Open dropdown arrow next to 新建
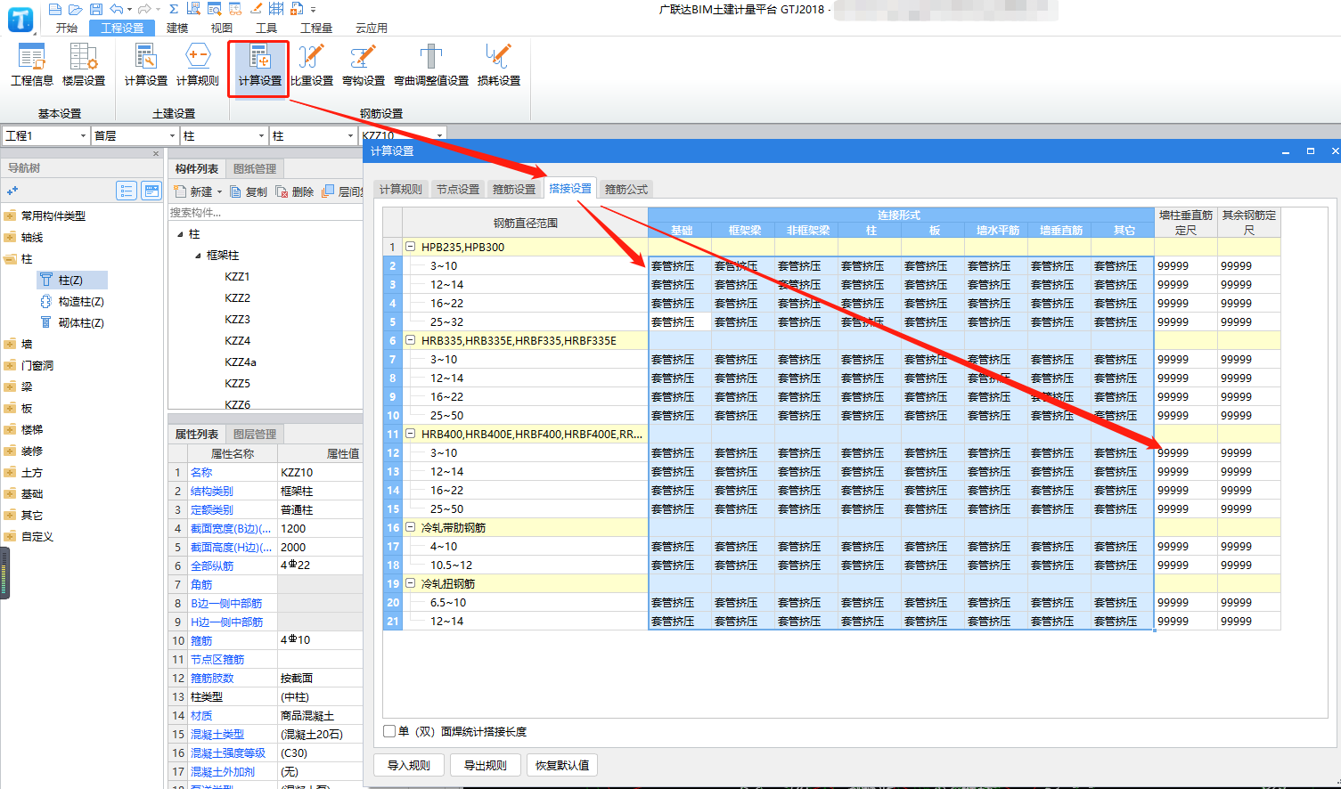This screenshot has height=789, width=1341. (219, 192)
